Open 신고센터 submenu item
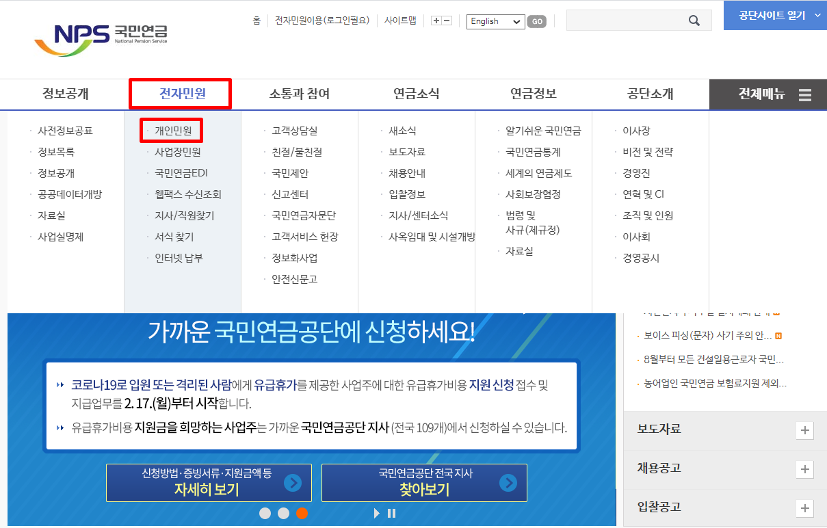The height and width of the screenshot is (528, 827). point(290,194)
